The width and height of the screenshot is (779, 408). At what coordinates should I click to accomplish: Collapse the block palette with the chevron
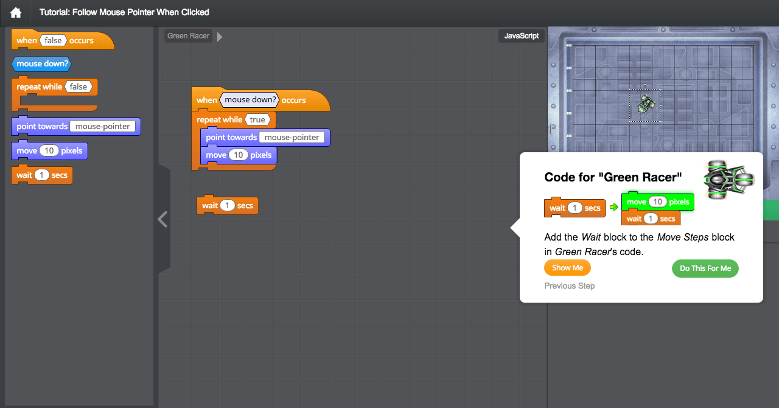click(x=162, y=219)
